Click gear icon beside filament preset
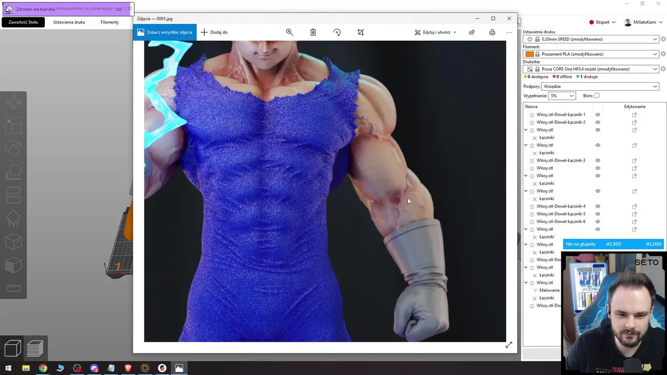667x375 pixels. [x=663, y=54]
